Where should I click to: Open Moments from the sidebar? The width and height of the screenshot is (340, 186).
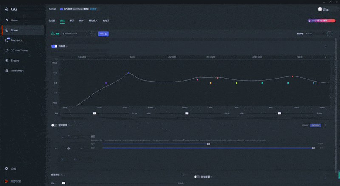tap(16, 40)
